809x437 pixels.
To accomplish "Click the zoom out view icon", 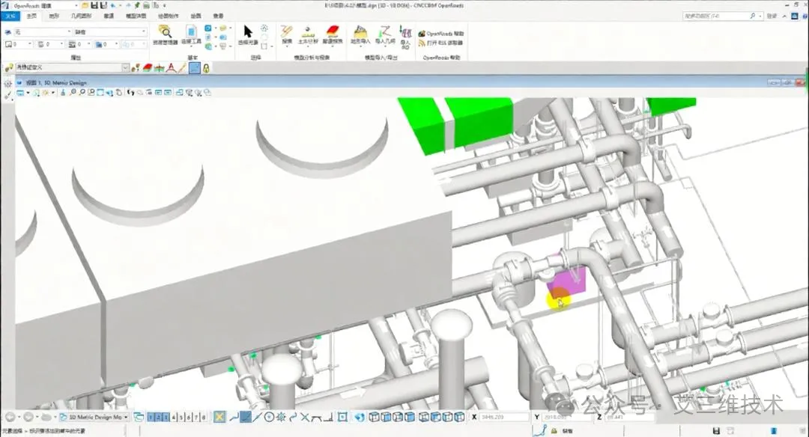I will 82,93.
